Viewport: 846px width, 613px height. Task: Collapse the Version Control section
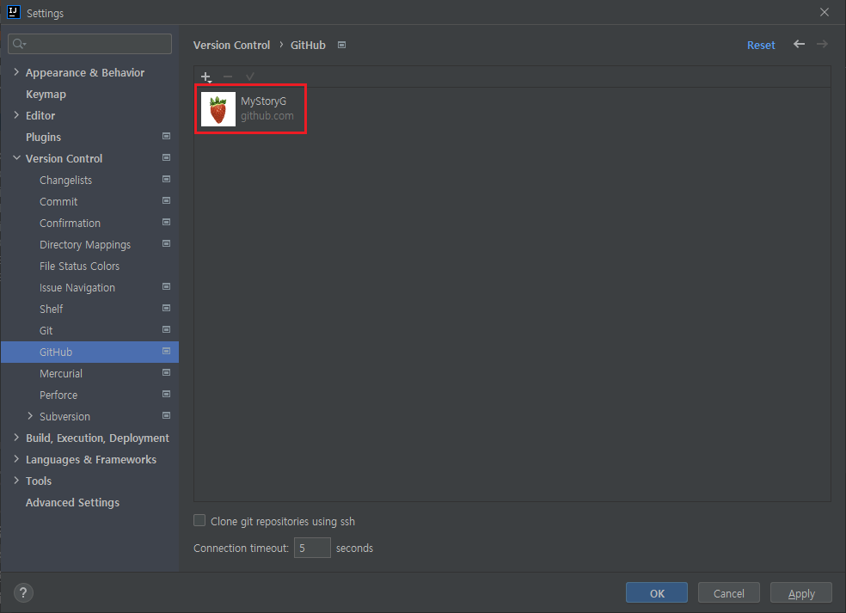[x=15, y=158]
